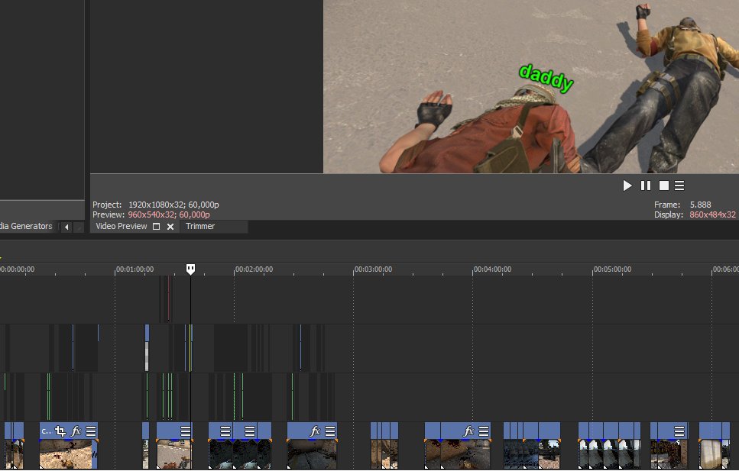Open the menu beside the Stop button
This screenshot has width=739, height=471.
679,185
